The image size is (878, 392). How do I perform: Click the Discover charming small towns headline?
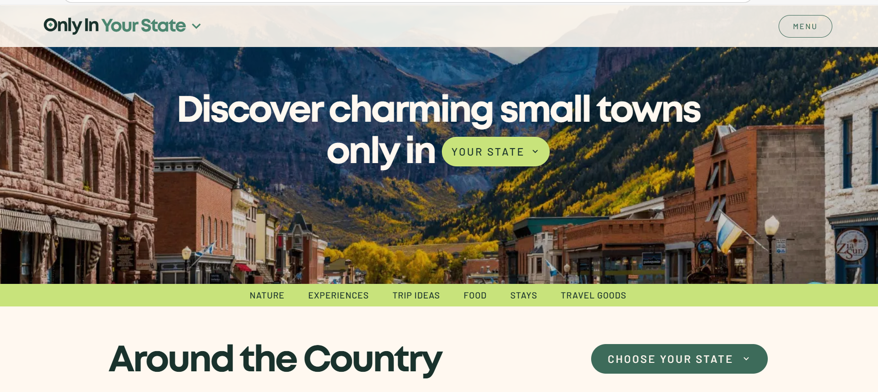(x=439, y=129)
